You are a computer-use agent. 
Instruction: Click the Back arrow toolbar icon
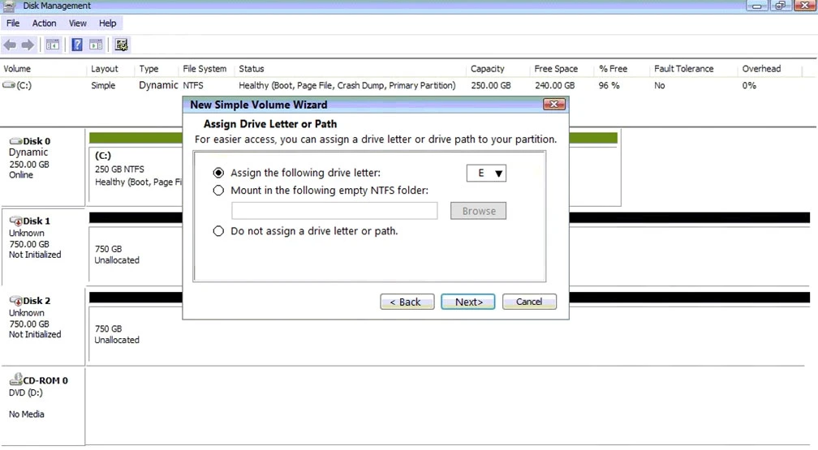(x=10, y=45)
